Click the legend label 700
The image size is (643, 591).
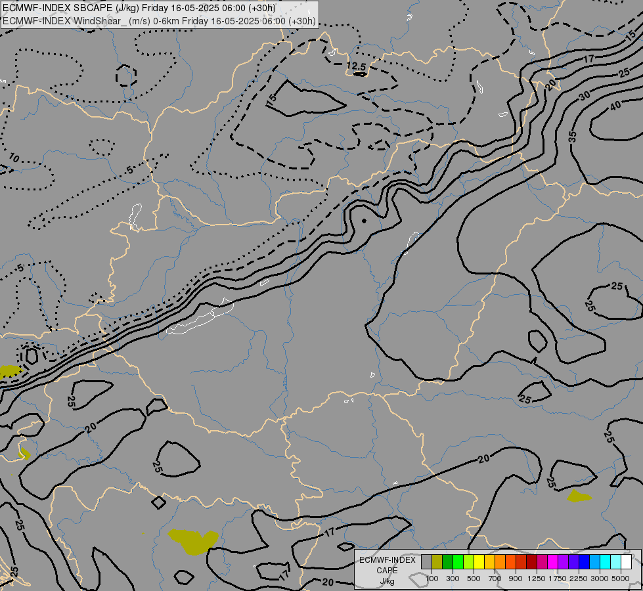(495, 579)
